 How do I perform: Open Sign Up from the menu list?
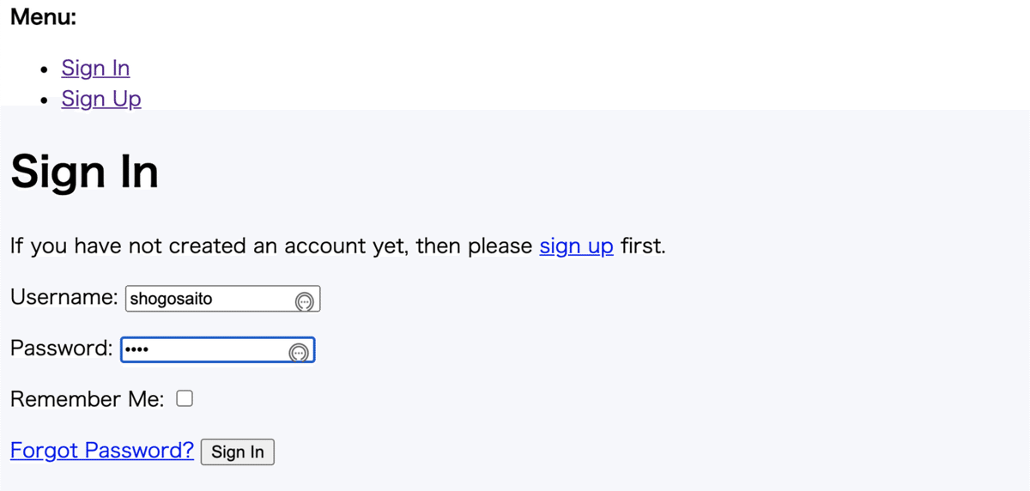pos(101,99)
